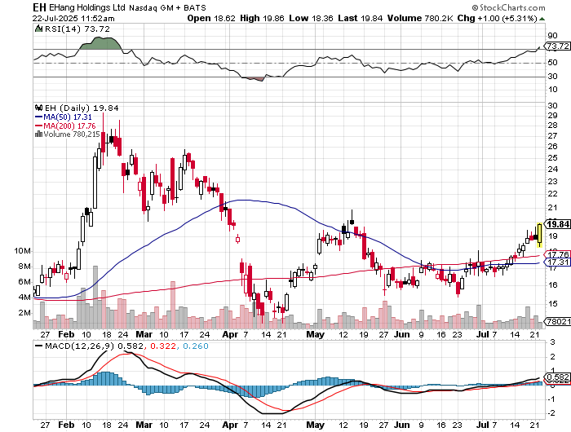Screen dimensions: 571x432
Task: Click the Volume 780.2K header value
Action: click(420, 18)
